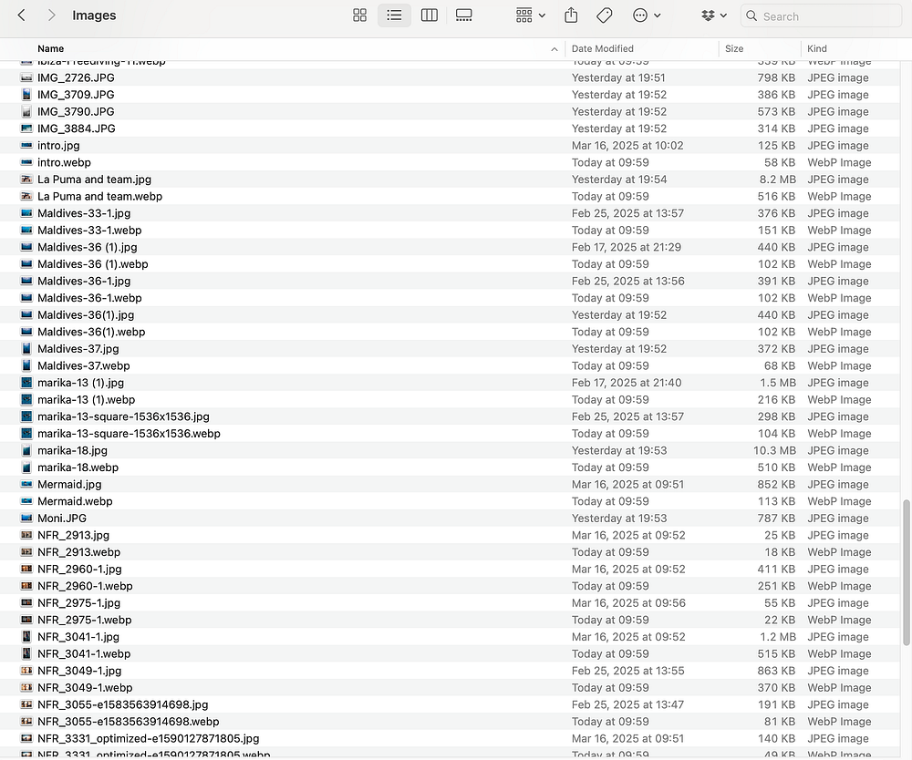This screenshot has width=912, height=760.
Task: Click the 10.3 MB size of marika-18.jpg
Action: pos(774,450)
